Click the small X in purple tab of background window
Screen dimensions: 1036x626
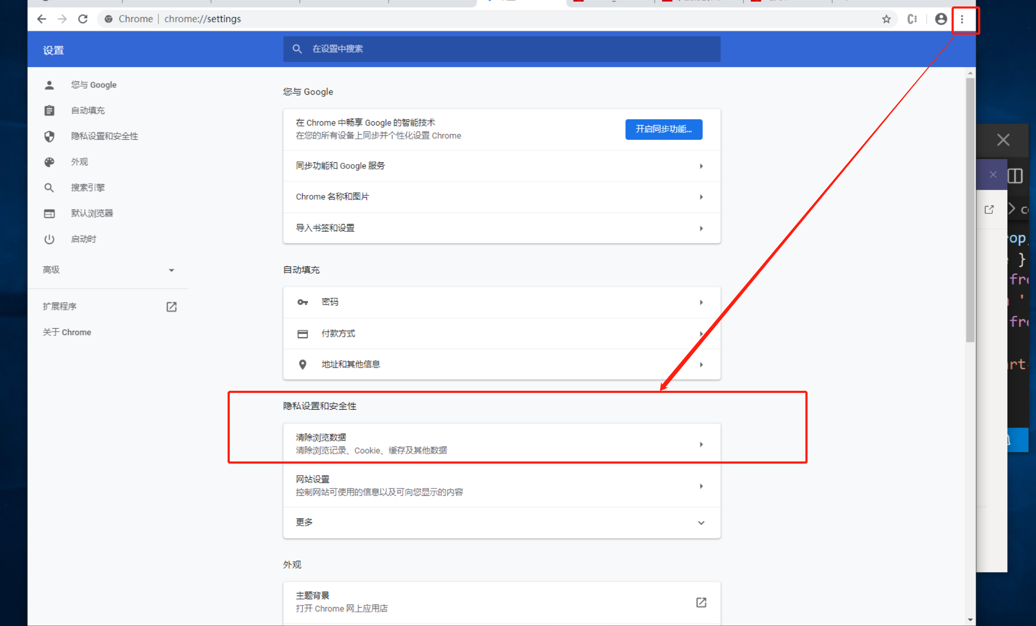point(993,174)
